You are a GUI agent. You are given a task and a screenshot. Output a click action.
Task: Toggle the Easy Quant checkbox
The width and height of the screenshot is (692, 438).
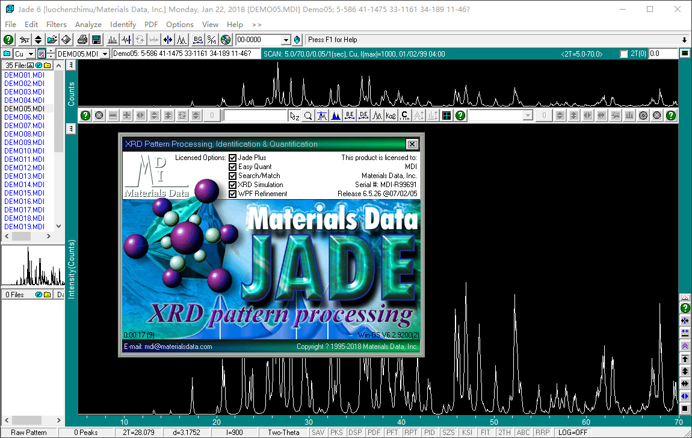pos(233,167)
